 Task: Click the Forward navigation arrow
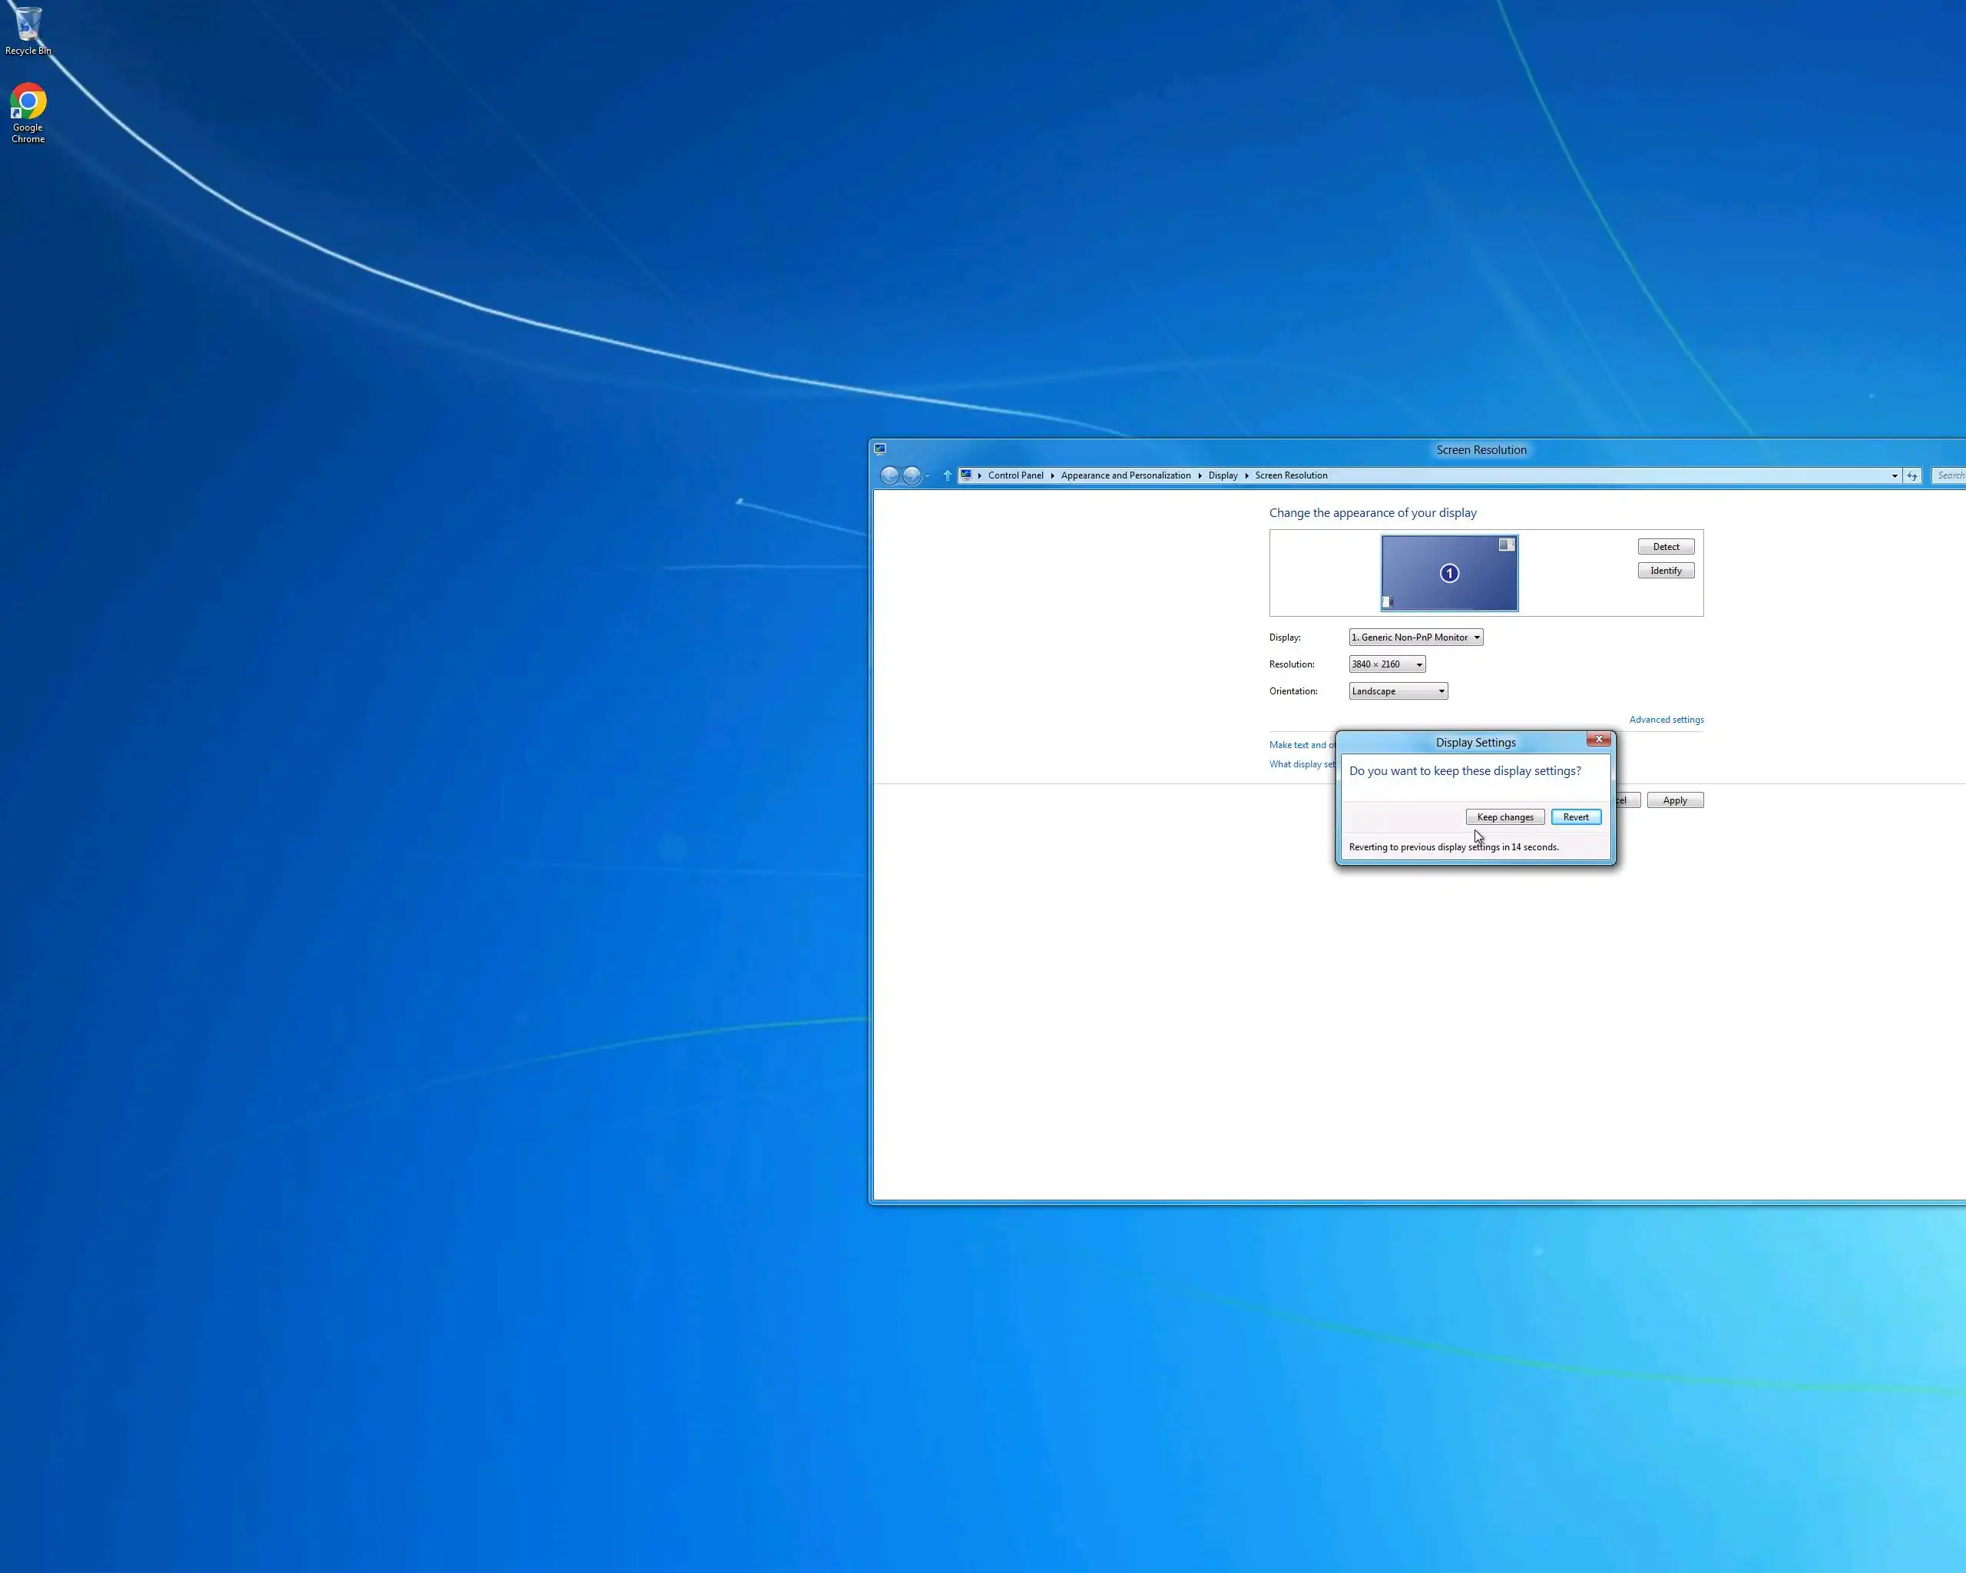pyautogui.click(x=911, y=475)
